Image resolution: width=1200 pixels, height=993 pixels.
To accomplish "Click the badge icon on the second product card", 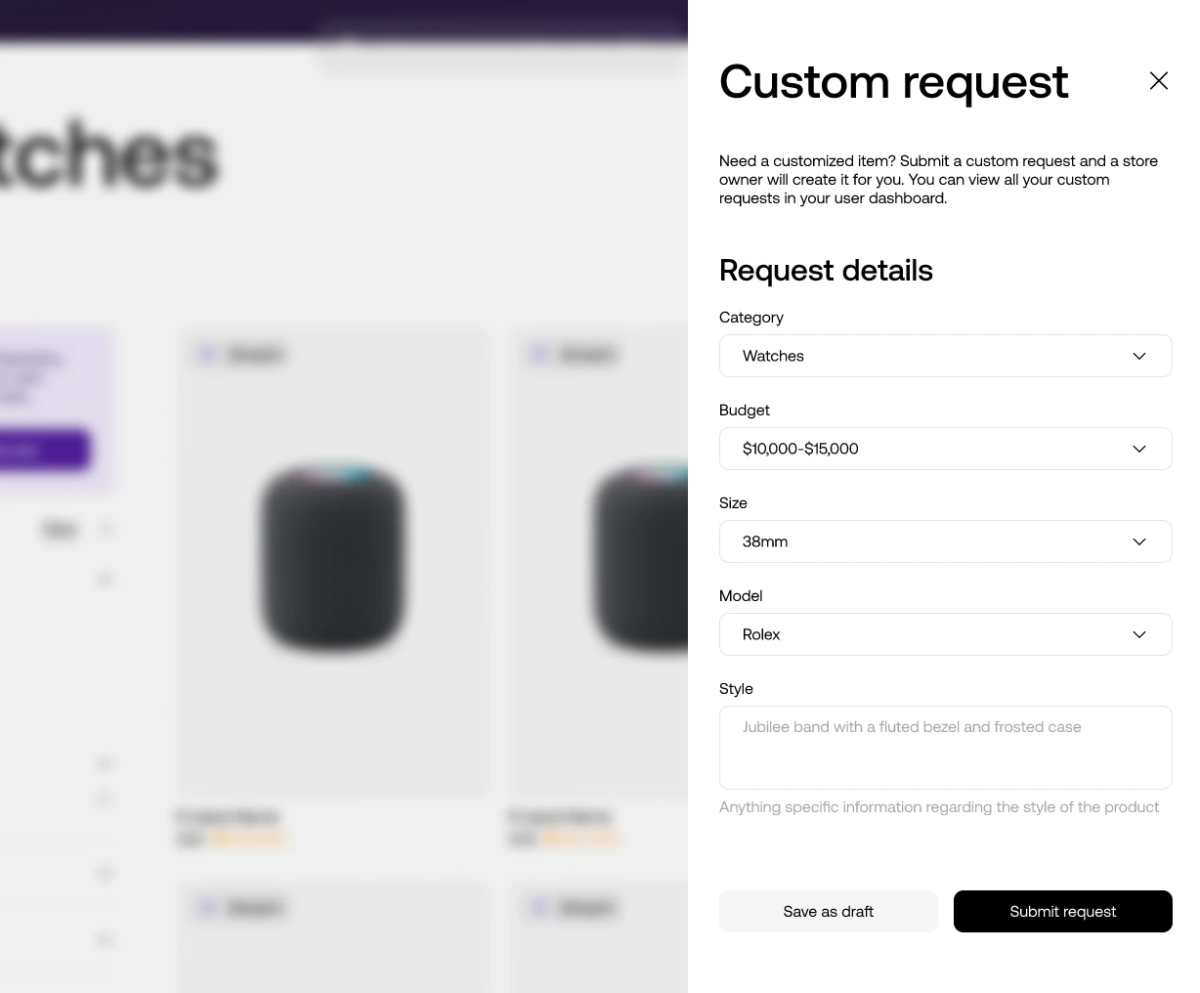I will point(539,354).
